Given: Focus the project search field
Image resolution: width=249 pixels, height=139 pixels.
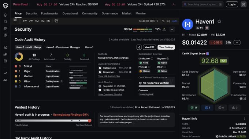Looking at the screenshot, I should [202, 4].
